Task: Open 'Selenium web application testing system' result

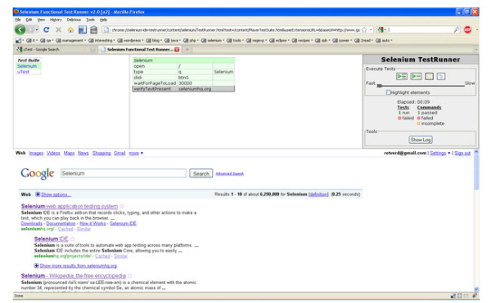Action: click(x=70, y=206)
